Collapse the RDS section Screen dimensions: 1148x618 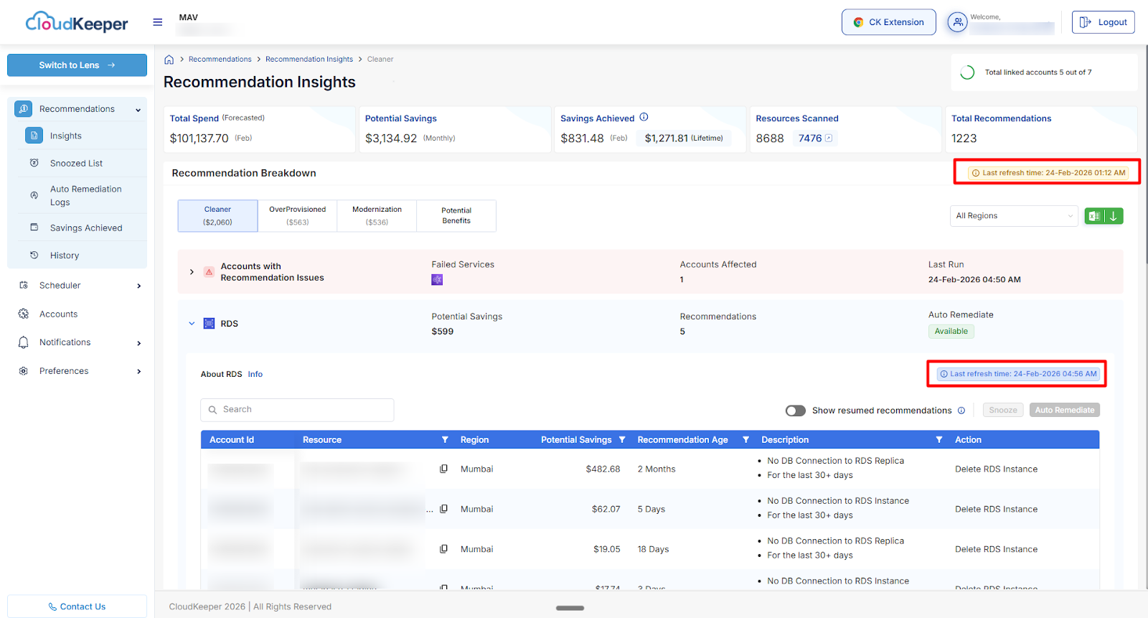point(192,324)
